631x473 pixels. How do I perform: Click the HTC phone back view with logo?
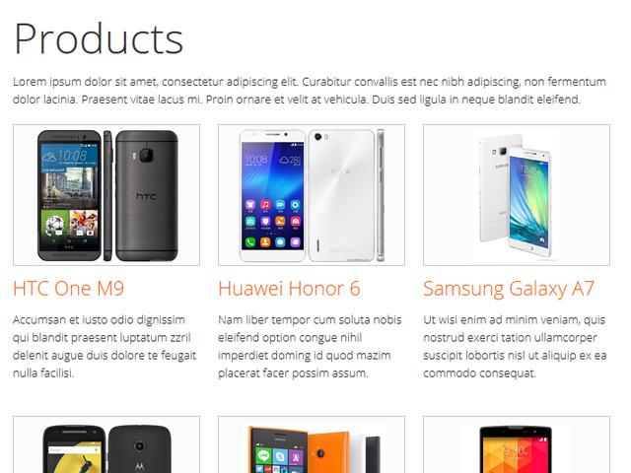click(x=147, y=195)
